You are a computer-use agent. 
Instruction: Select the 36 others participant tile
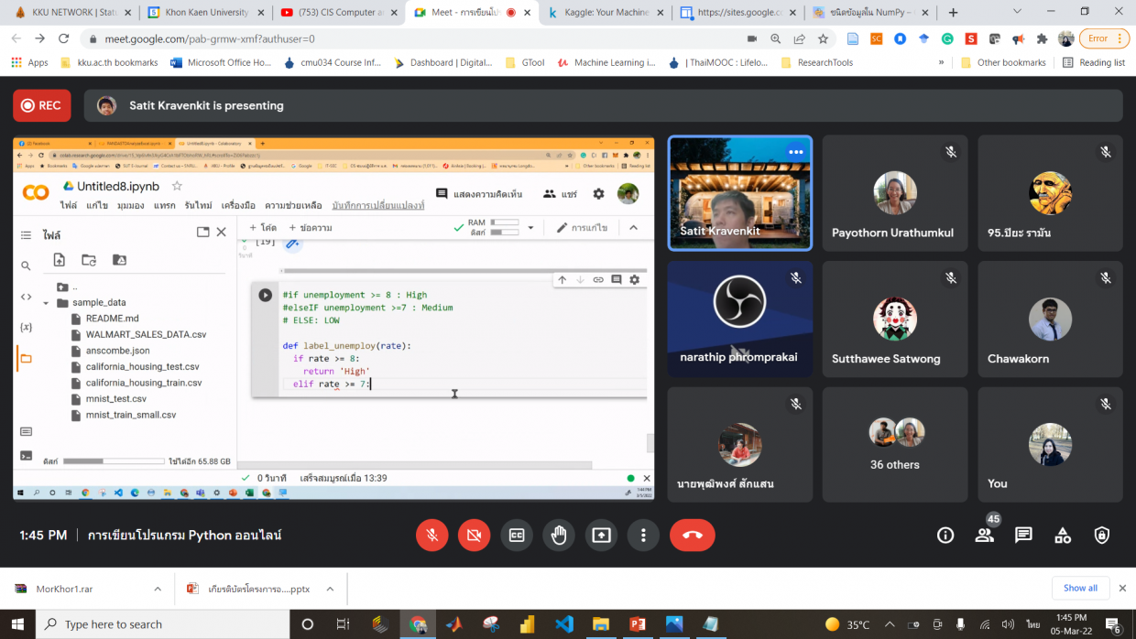coord(895,444)
